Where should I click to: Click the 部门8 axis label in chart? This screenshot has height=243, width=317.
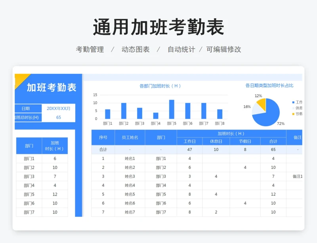point(220,123)
